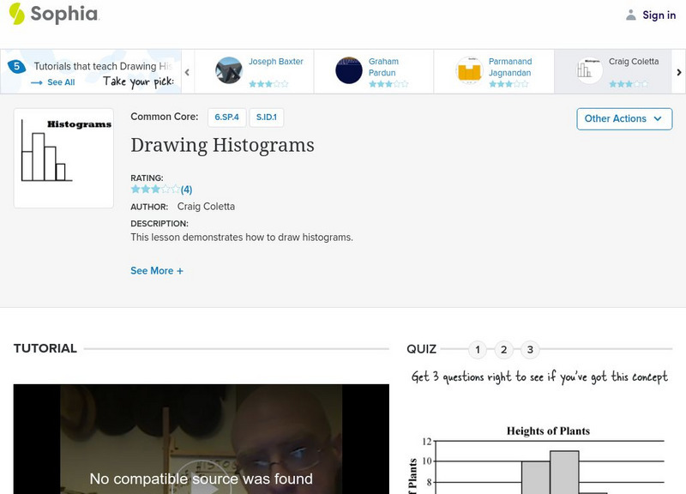The height and width of the screenshot is (494, 686).
Task: Click the Sign in user icon
Action: click(631, 15)
